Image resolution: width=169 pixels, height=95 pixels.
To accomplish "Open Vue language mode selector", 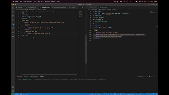I will tap(111, 94).
